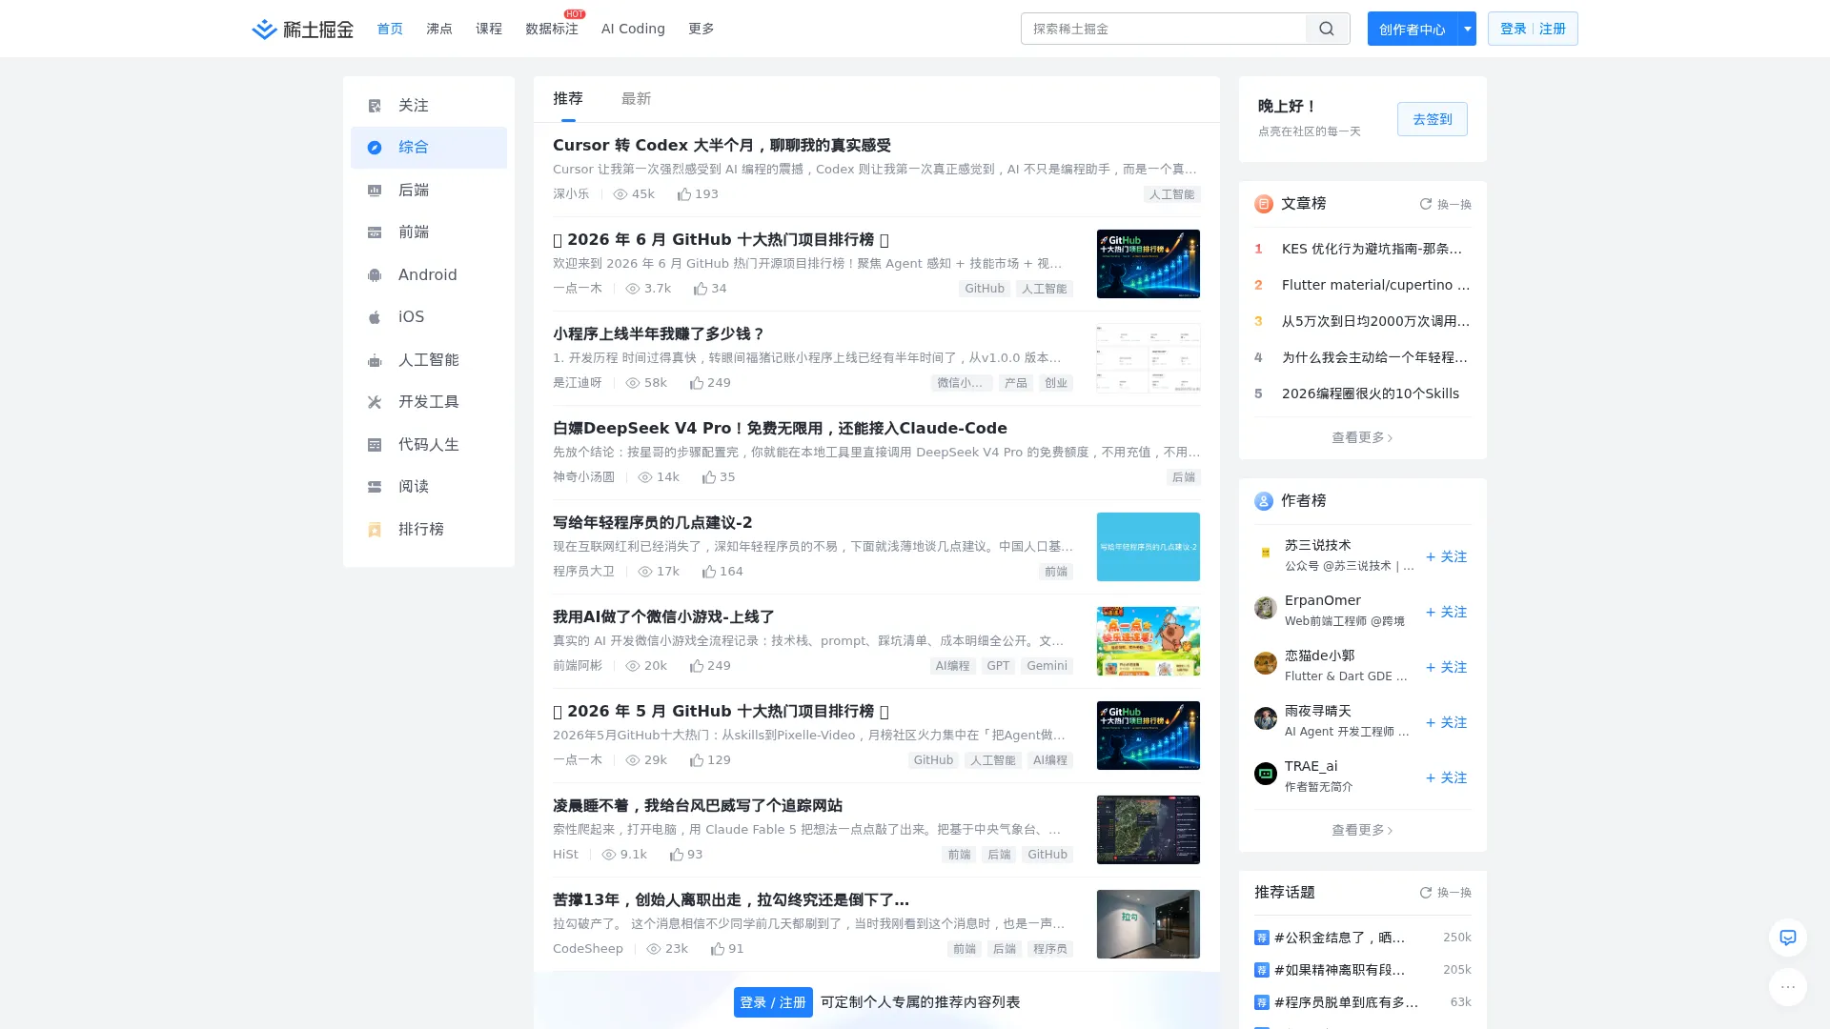Screen dimensions: 1830x1029
Task: Refresh 推荐话题 with 换一换 icon
Action: click(1426, 893)
